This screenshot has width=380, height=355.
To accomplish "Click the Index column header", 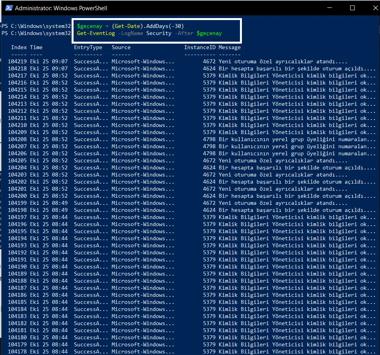I will [19, 48].
